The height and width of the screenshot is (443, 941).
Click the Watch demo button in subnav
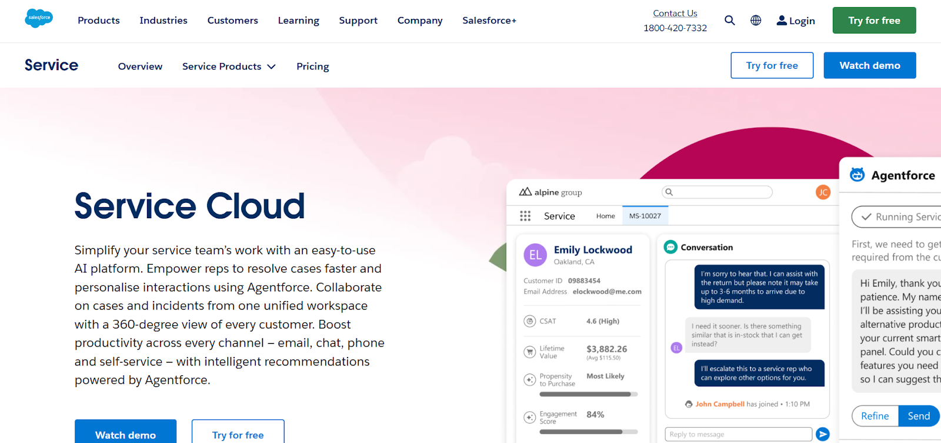870,65
